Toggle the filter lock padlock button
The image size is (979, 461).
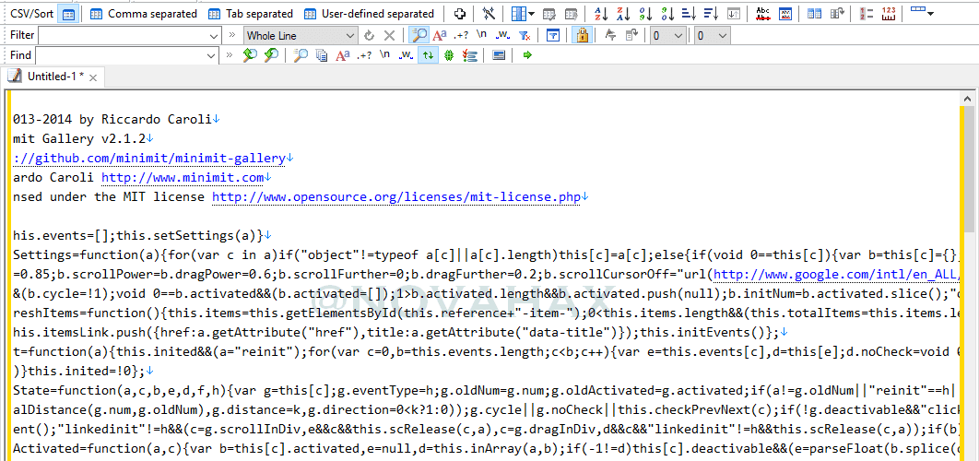(x=582, y=36)
